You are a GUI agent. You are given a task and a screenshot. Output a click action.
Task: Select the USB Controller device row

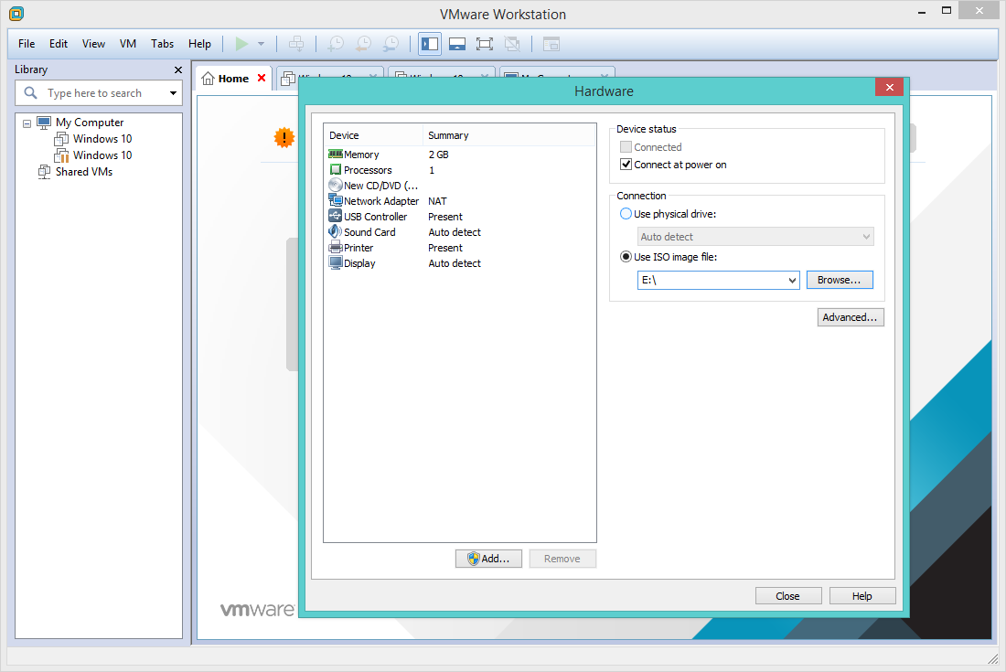coord(459,217)
